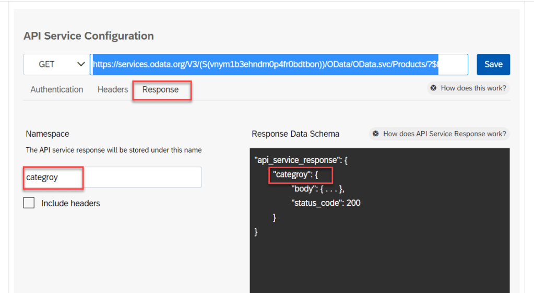The height and width of the screenshot is (293, 534).
Task: Click icon beside 'How does API Service Response work?'
Action: pos(375,134)
